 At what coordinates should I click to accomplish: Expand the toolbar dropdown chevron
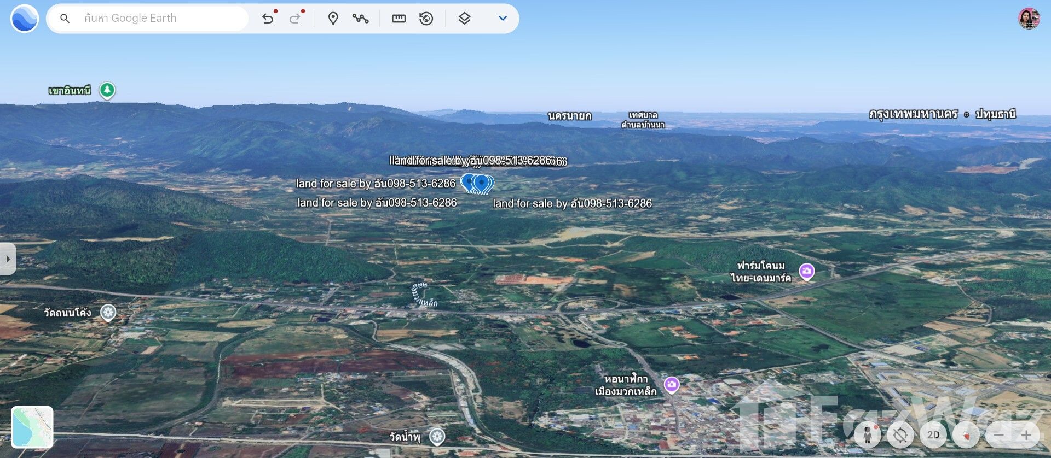(503, 19)
